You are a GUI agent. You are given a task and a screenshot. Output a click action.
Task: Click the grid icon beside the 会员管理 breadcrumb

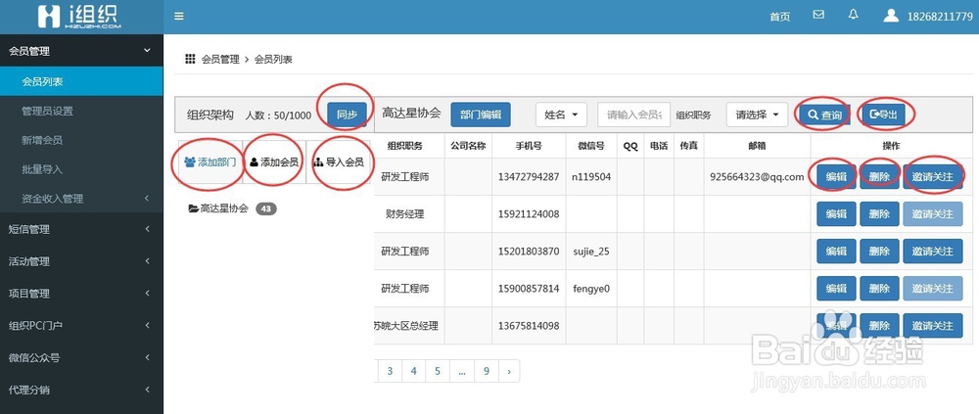pyautogui.click(x=191, y=60)
